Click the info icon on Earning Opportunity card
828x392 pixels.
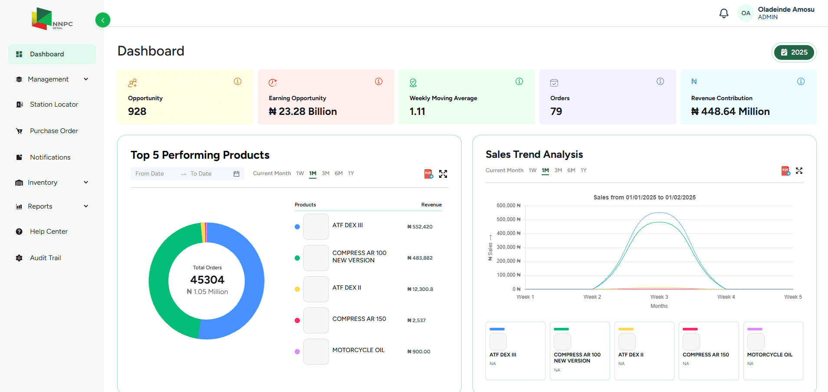click(x=378, y=81)
